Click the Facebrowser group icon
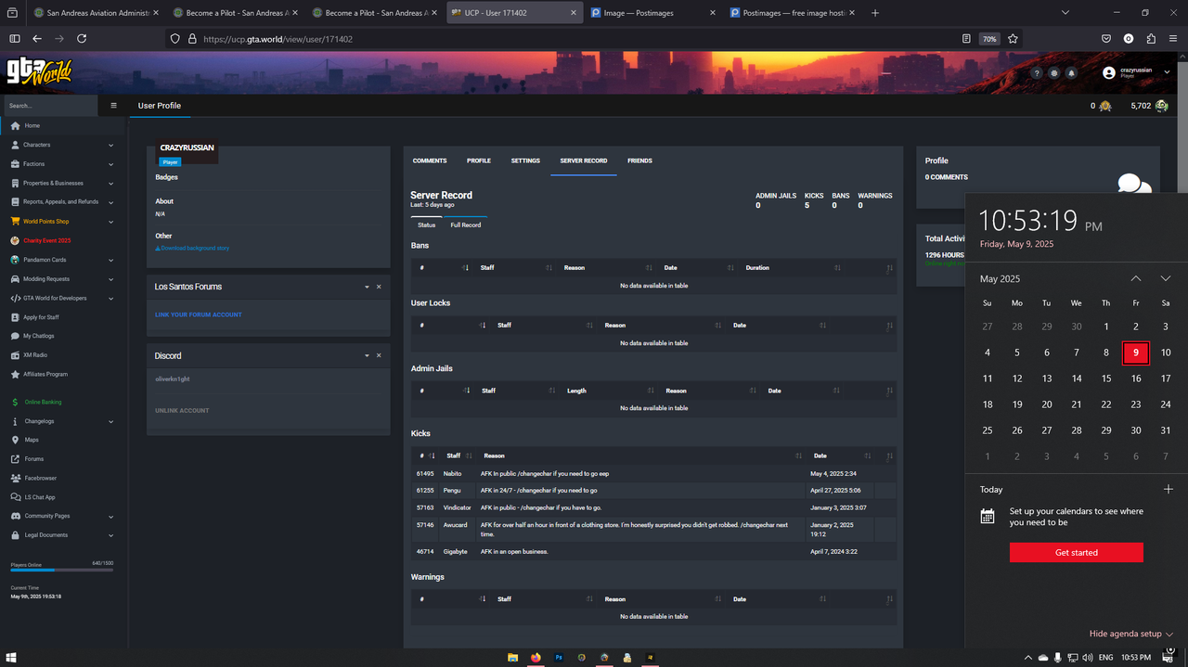 click(15, 478)
